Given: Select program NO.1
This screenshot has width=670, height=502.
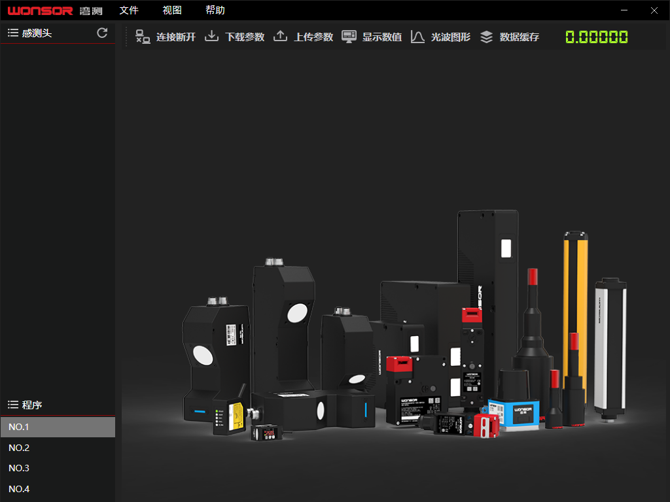Looking at the screenshot, I should click(58, 427).
